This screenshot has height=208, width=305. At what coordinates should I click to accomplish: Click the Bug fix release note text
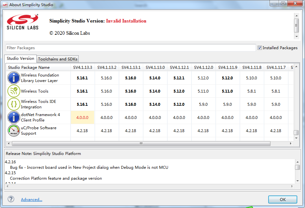[x=89, y=167]
